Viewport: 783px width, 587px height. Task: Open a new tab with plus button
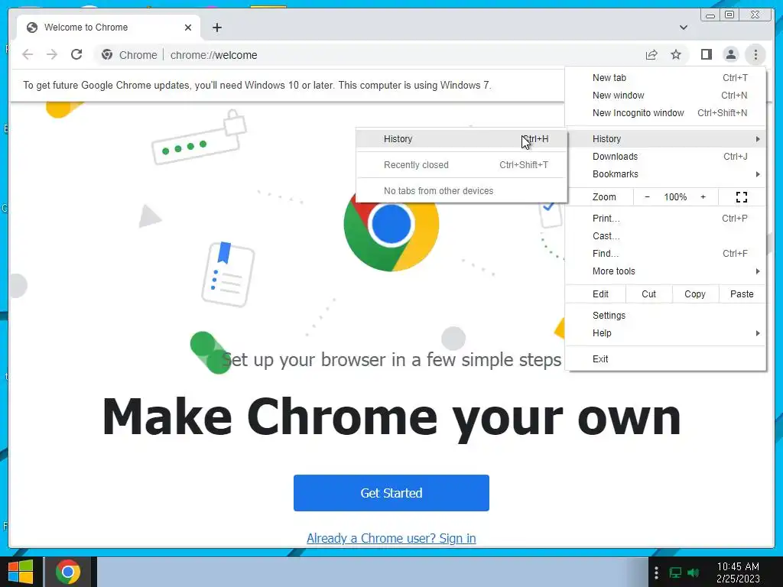216,28
